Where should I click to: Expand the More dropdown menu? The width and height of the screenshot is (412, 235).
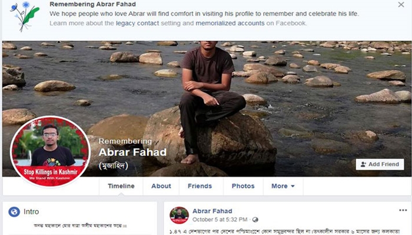[283, 186]
